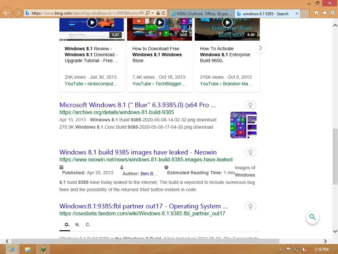Click the padlock security icon in address bar
The height and width of the screenshot is (254, 338).
pyautogui.click(x=158, y=13)
